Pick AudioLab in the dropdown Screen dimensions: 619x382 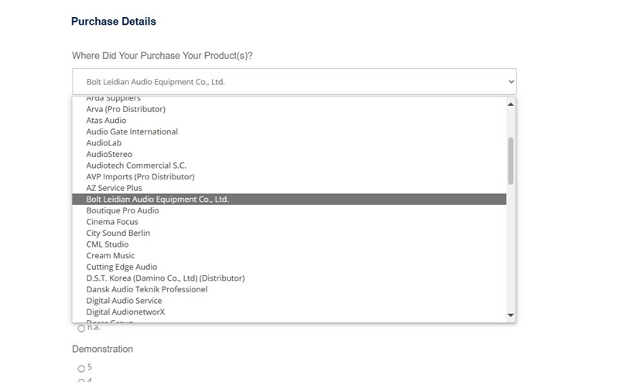click(x=104, y=143)
